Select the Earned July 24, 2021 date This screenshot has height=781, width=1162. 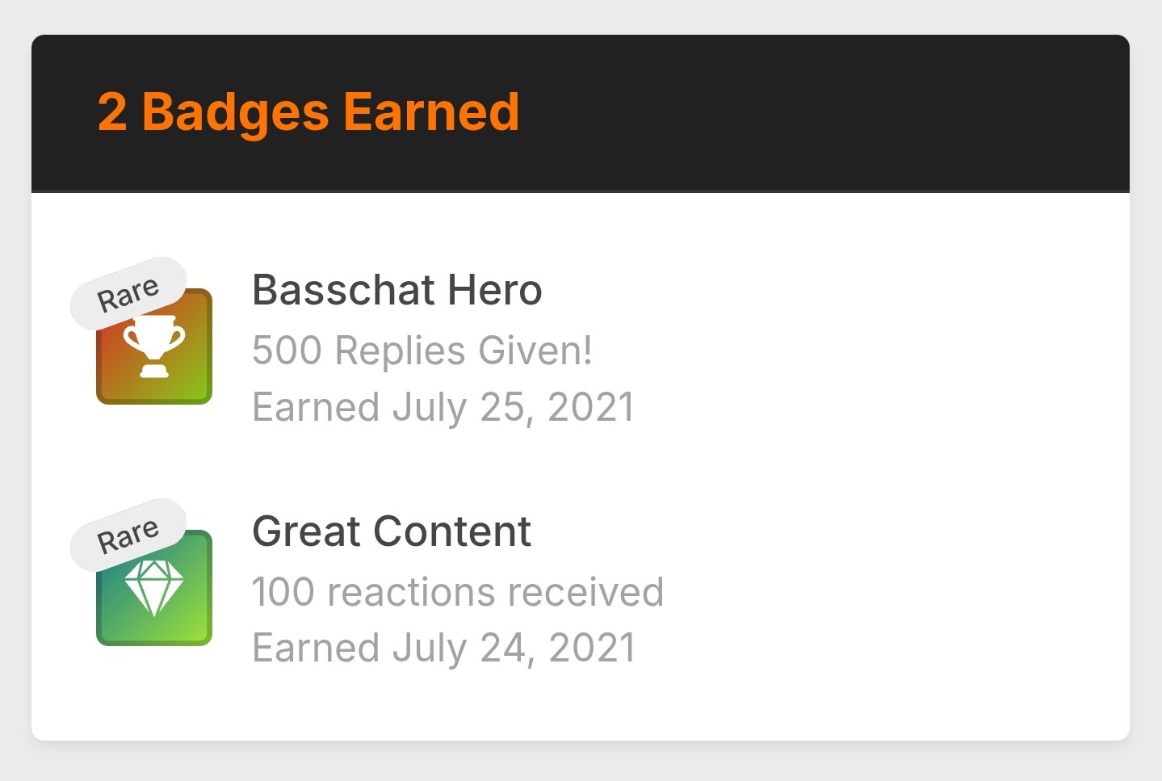tap(444, 648)
